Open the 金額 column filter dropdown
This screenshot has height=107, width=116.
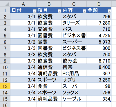109,11
